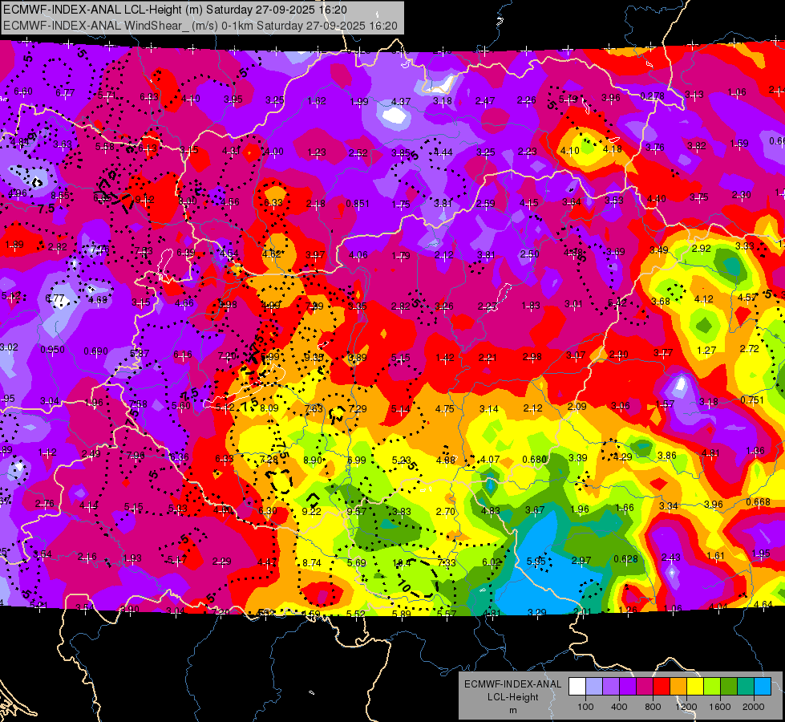Click the light lavender legend swatch

[594, 687]
